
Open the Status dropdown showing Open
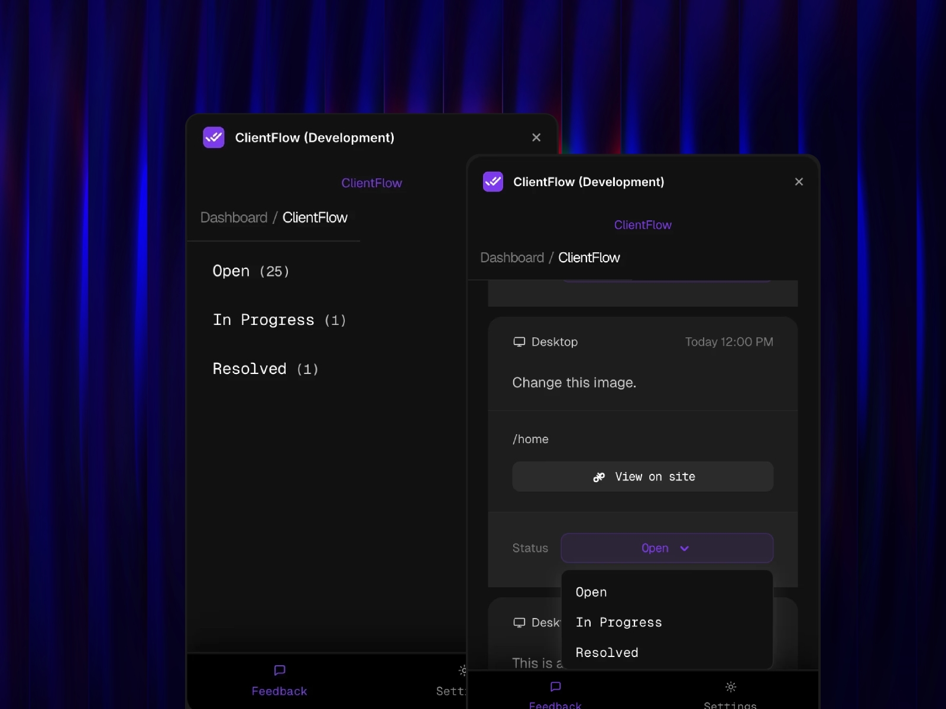point(666,548)
